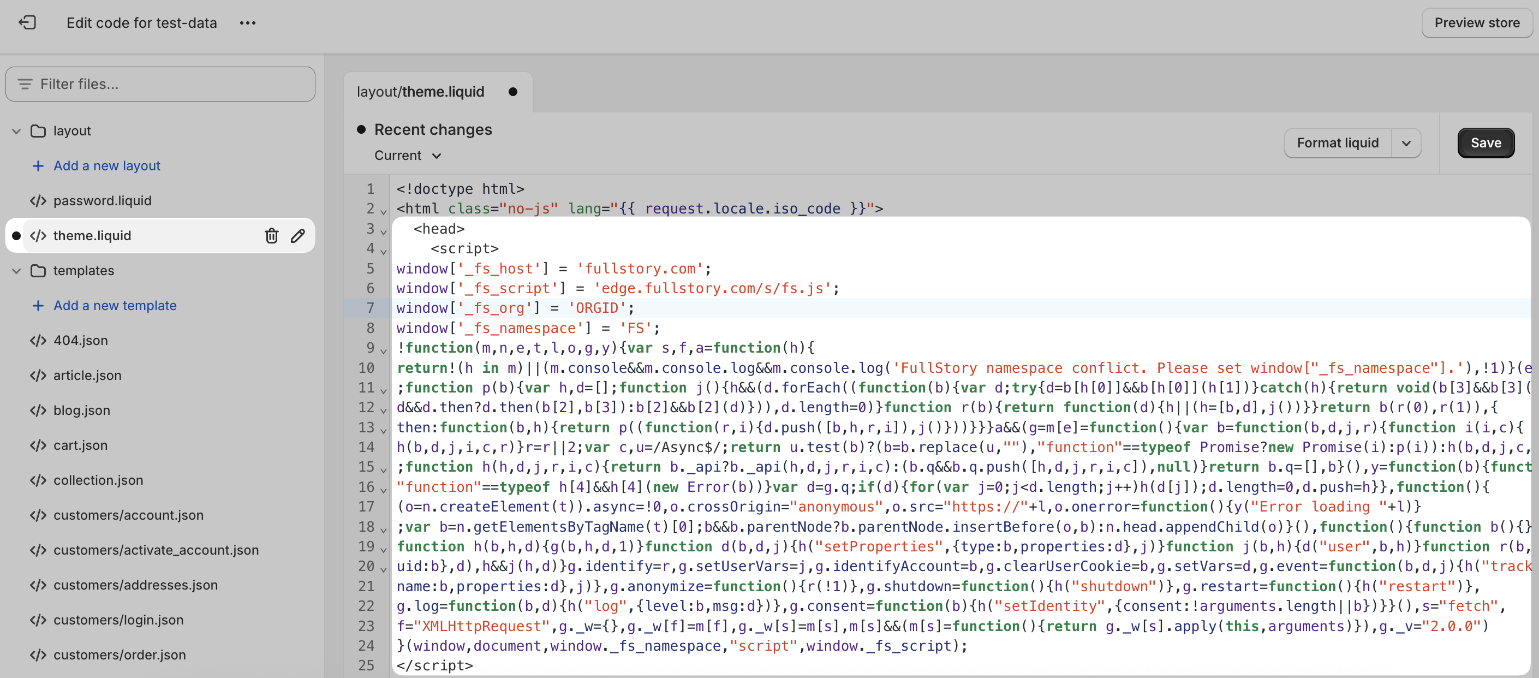The height and width of the screenshot is (678, 1539).
Task: Click the code icon beside customers/login.json
Action: [x=38, y=620]
